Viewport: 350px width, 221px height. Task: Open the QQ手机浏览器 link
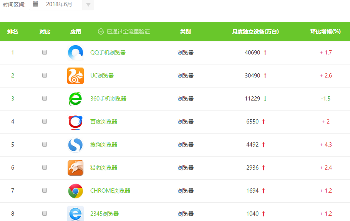click(108, 53)
